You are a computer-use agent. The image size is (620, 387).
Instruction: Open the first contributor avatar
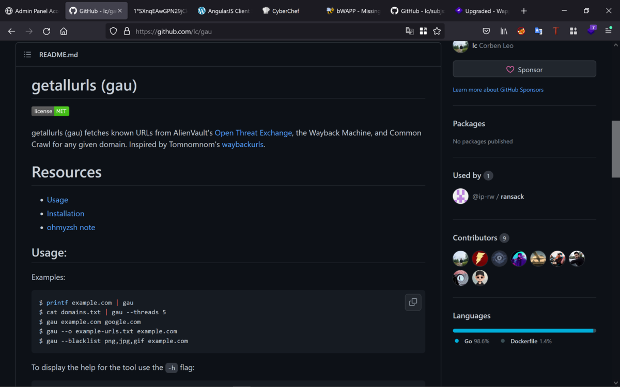(460, 259)
